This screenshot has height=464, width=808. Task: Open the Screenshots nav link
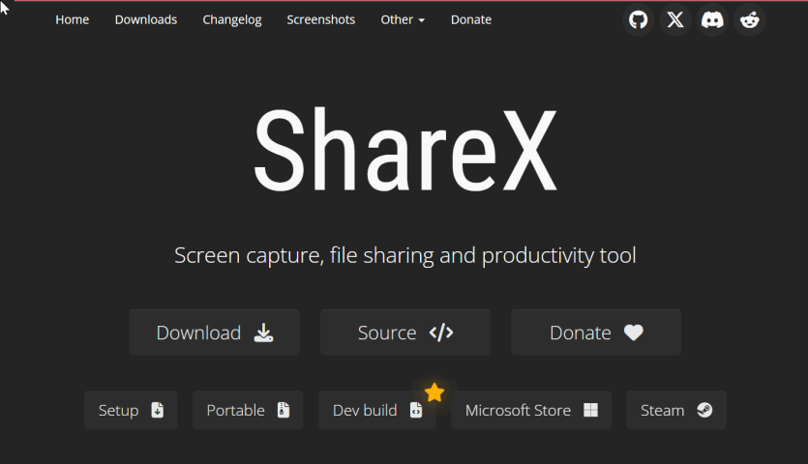[320, 20]
